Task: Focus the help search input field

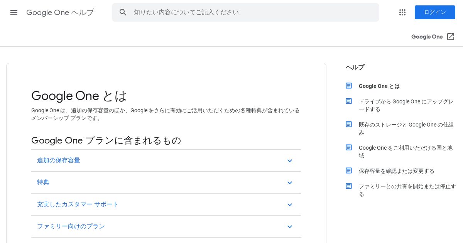Action: point(245,12)
